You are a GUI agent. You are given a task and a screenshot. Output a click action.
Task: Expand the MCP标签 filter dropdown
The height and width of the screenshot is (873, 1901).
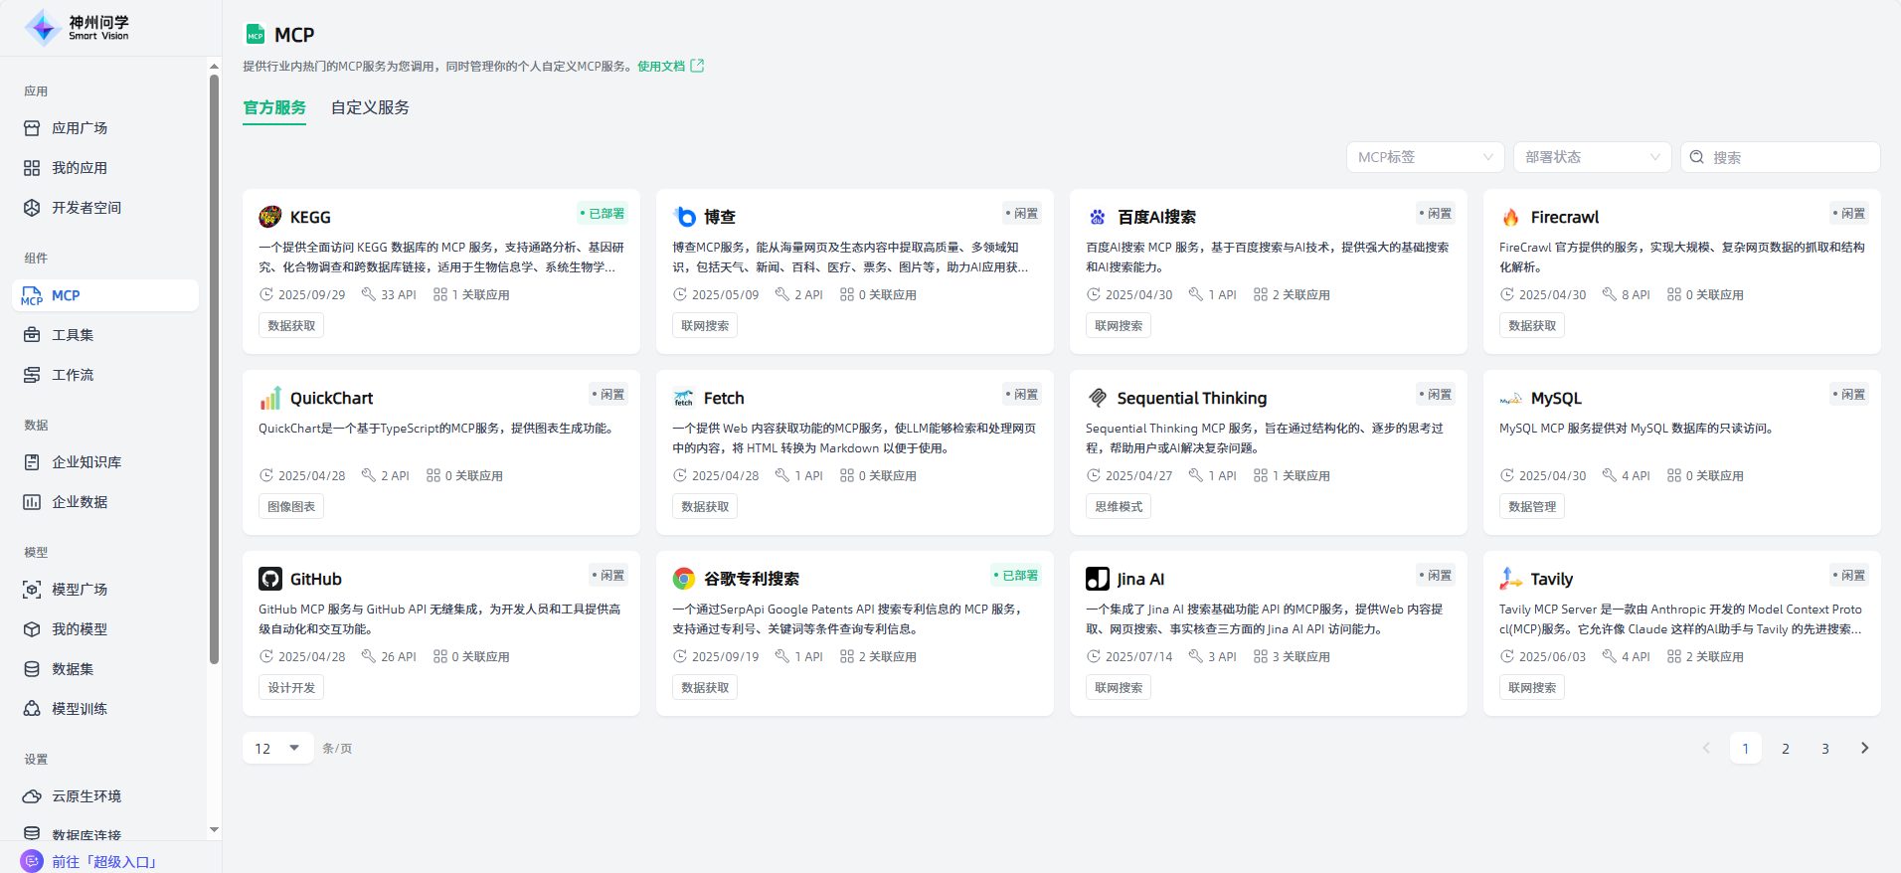1425,157
